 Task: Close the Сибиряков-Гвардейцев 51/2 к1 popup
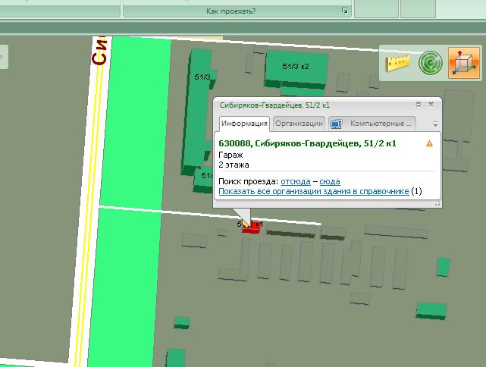pos(431,105)
